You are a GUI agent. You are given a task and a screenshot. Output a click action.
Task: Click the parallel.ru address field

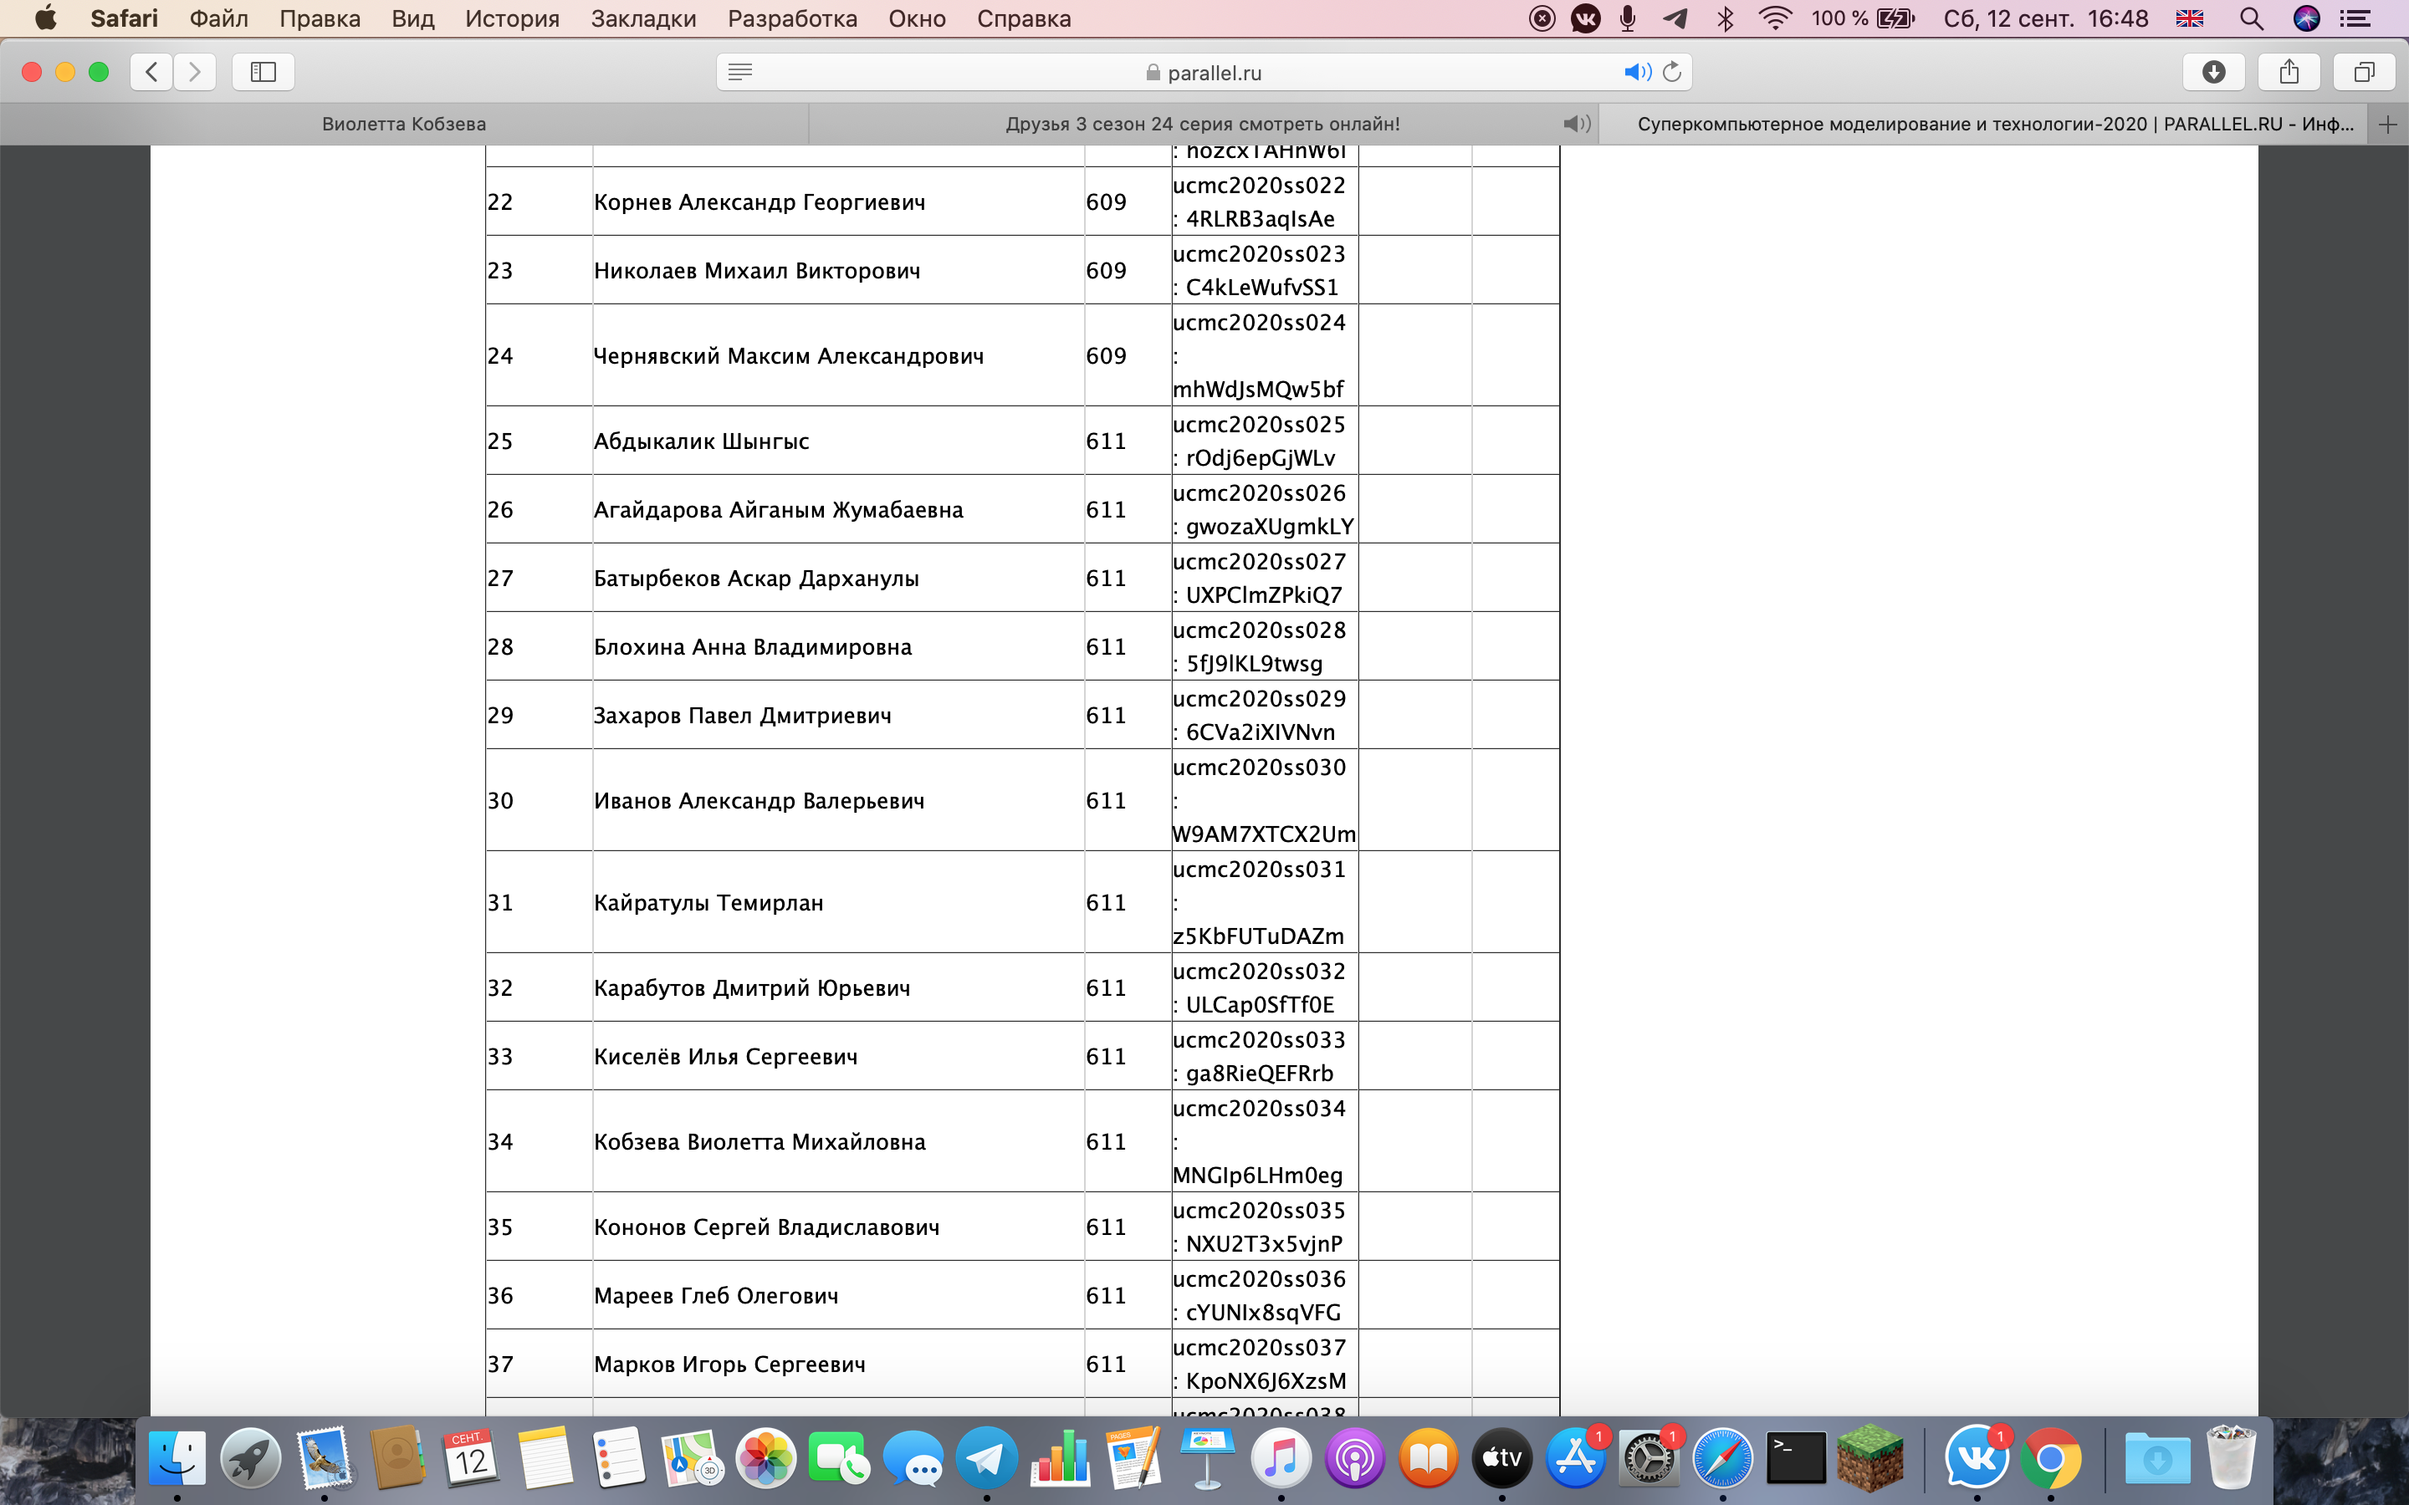(1204, 72)
